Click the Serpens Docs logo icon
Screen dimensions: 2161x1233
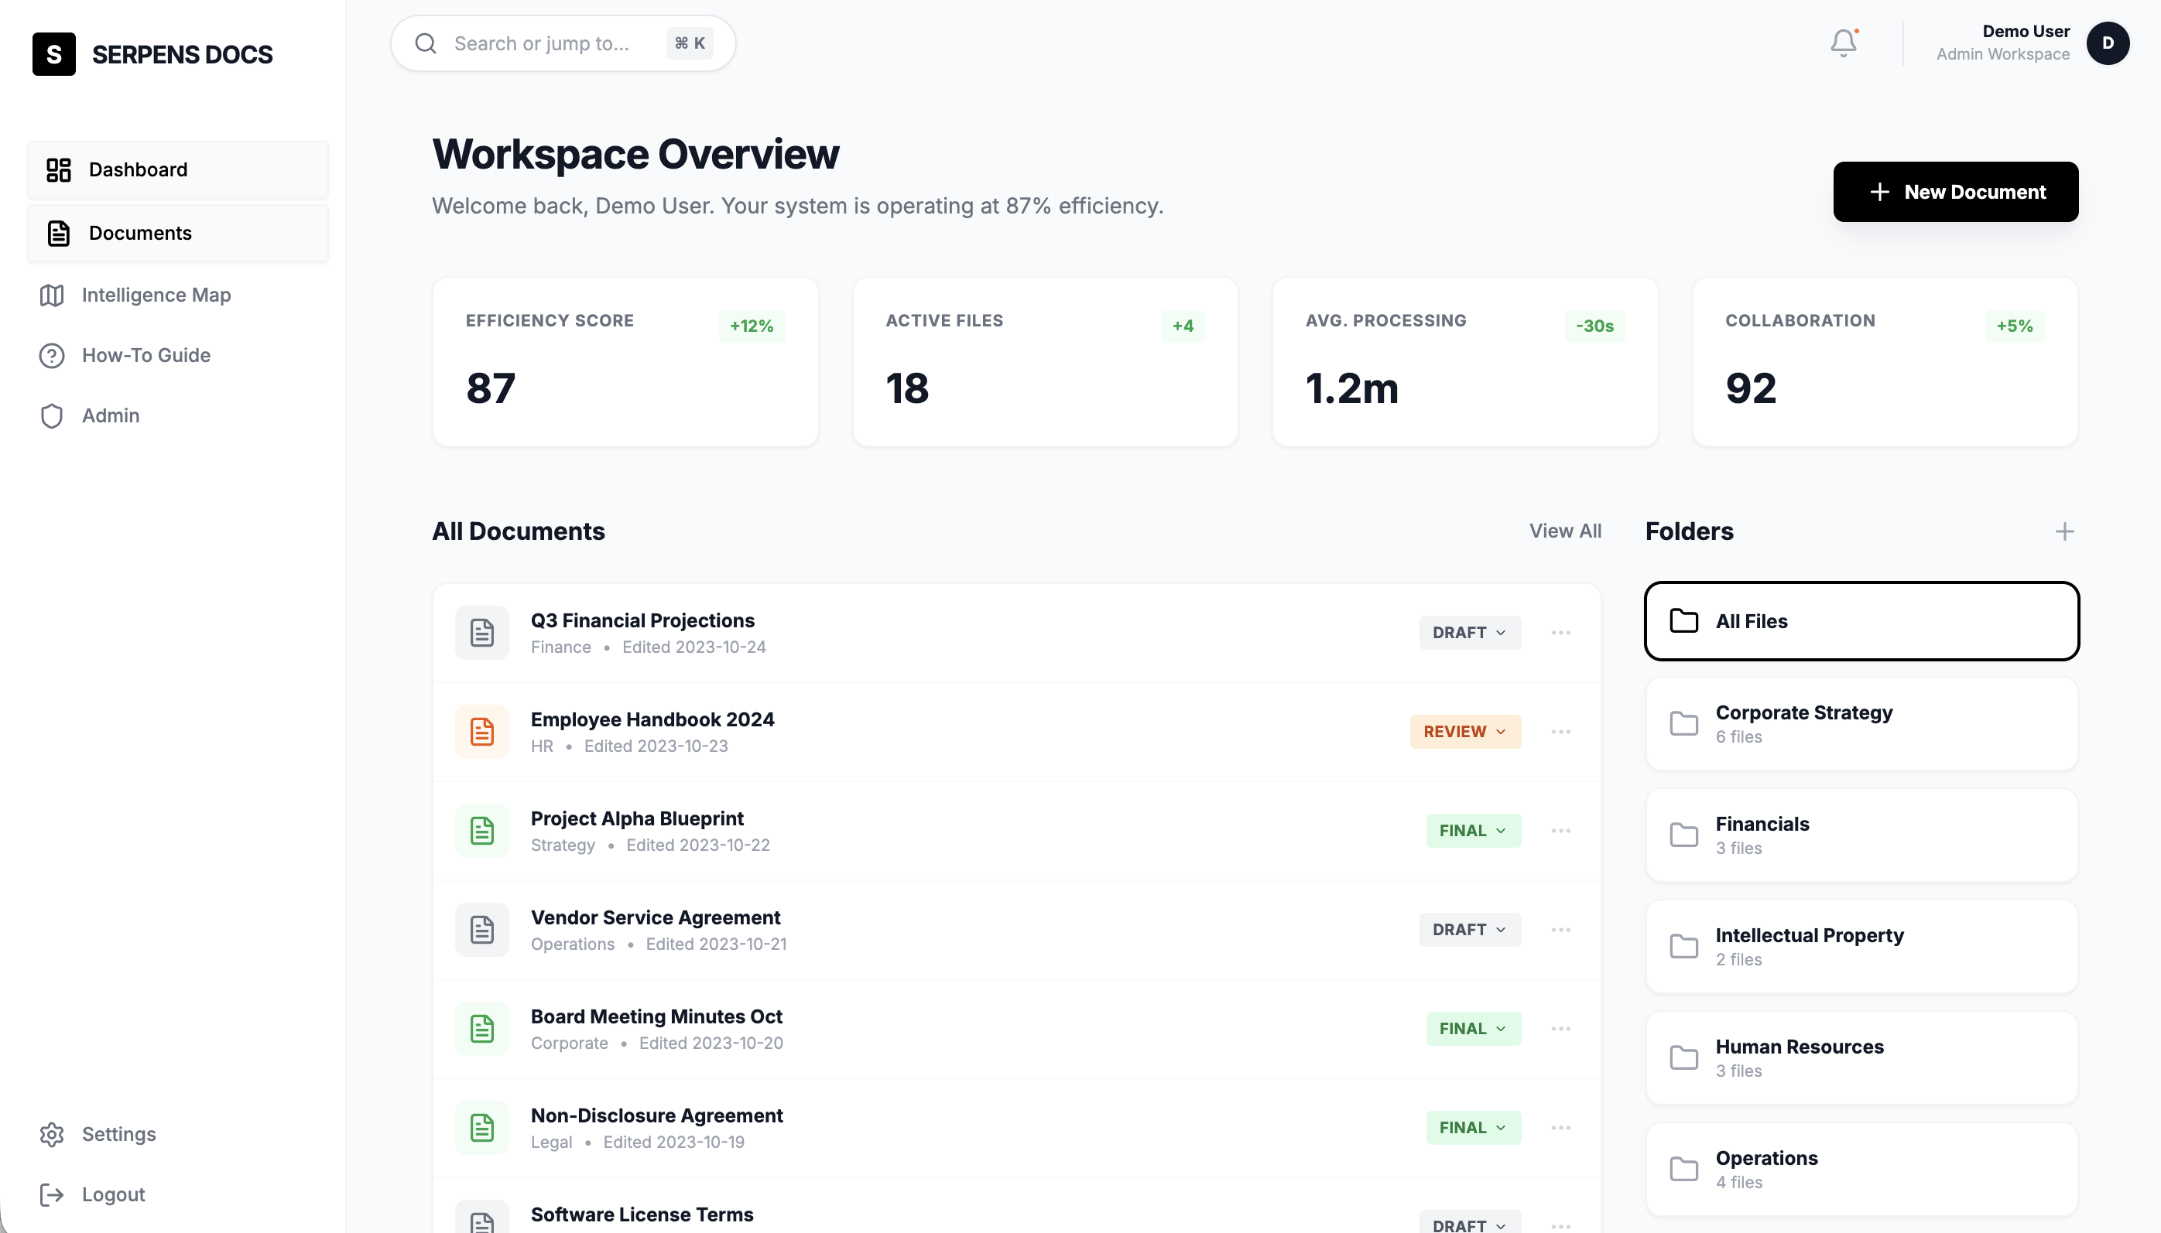pos(54,54)
